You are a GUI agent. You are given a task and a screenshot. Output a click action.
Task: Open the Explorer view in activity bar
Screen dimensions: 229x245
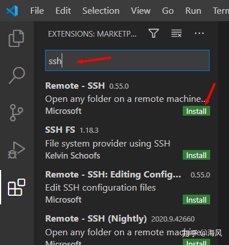tap(17, 38)
